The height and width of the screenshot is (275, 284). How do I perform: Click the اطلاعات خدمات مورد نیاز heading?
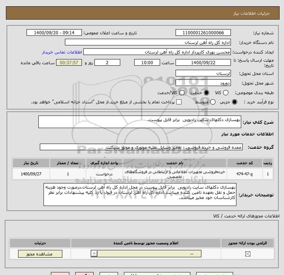(x=247, y=134)
